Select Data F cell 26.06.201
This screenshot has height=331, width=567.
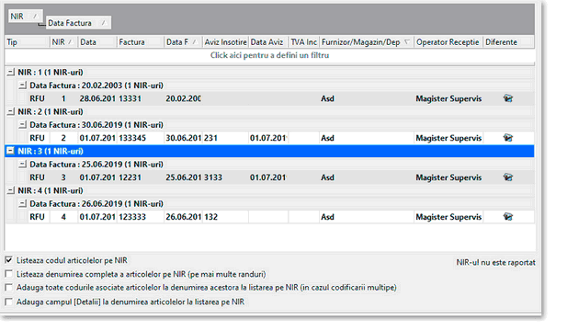coord(183,217)
